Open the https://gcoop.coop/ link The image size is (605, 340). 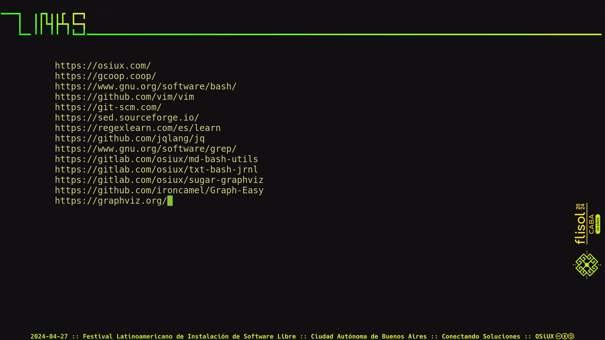(106, 76)
